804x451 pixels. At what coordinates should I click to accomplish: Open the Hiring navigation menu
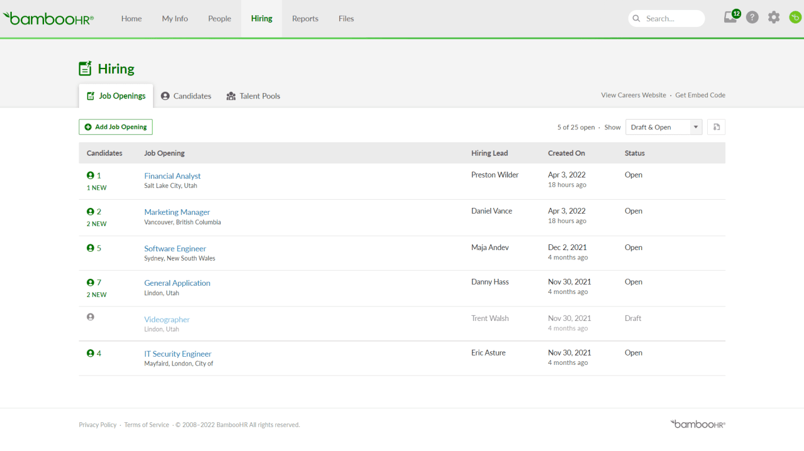coord(261,18)
